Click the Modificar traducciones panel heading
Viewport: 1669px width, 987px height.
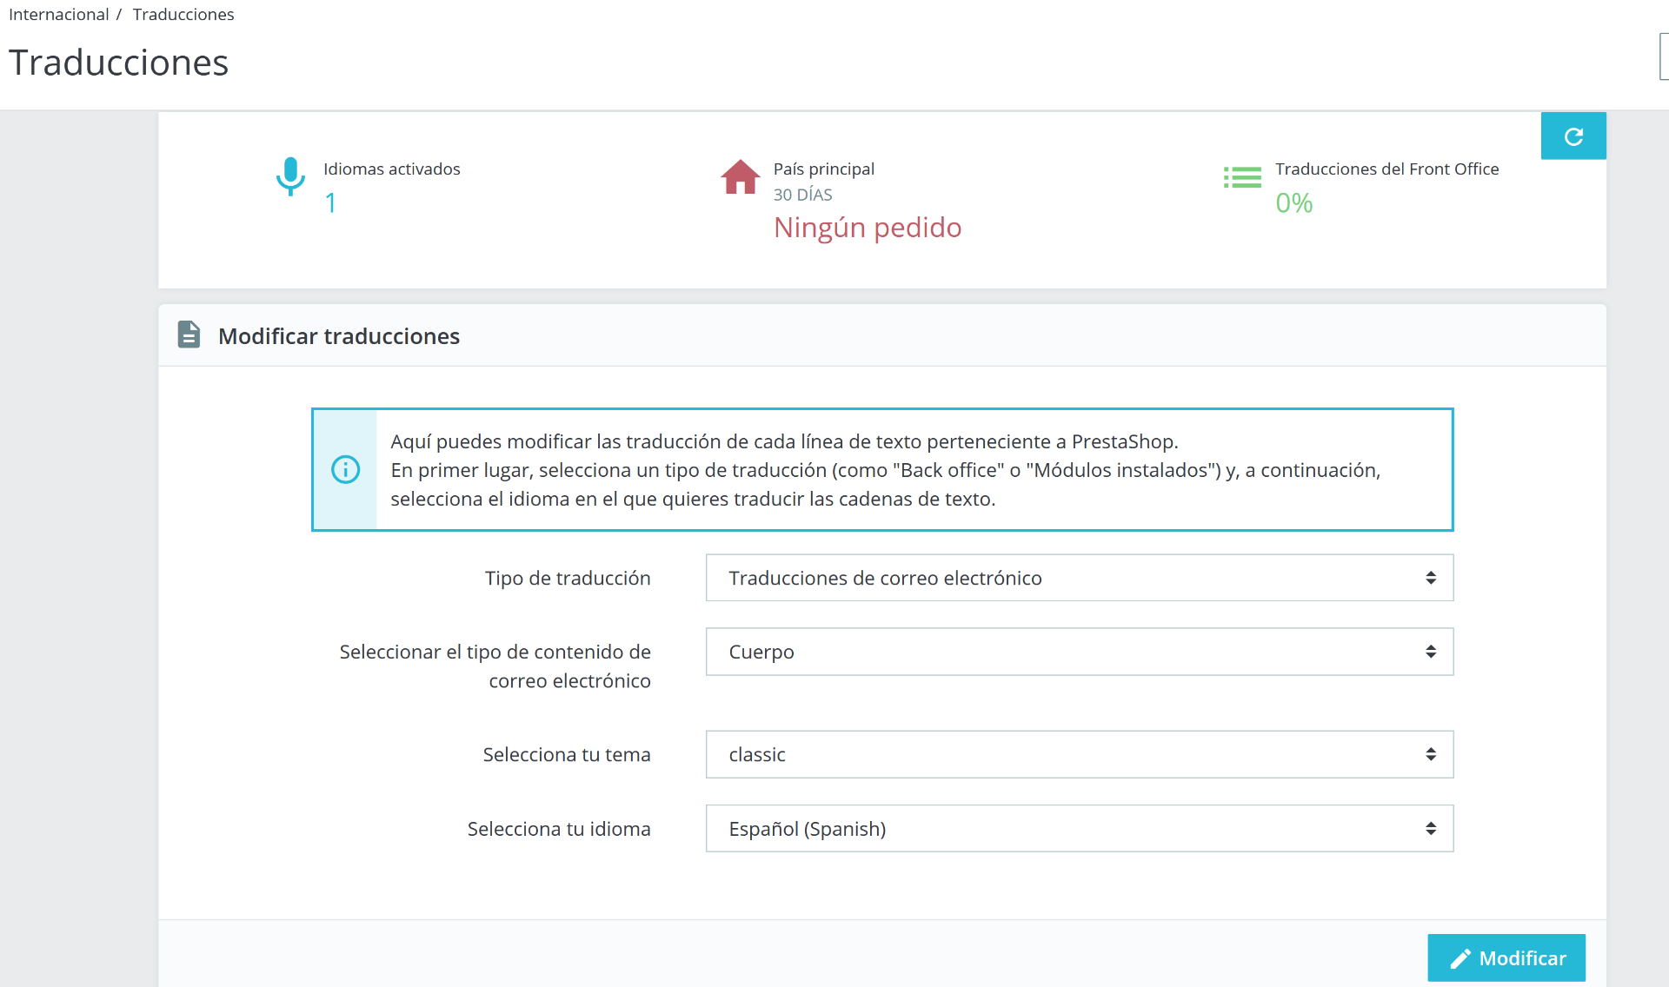click(x=338, y=336)
